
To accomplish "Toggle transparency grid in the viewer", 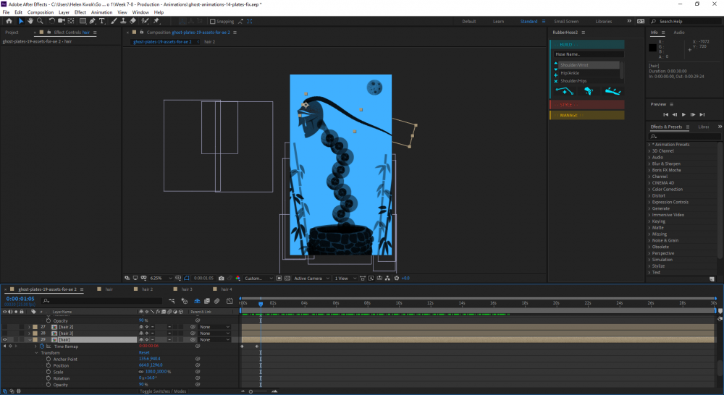I will point(287,279).
